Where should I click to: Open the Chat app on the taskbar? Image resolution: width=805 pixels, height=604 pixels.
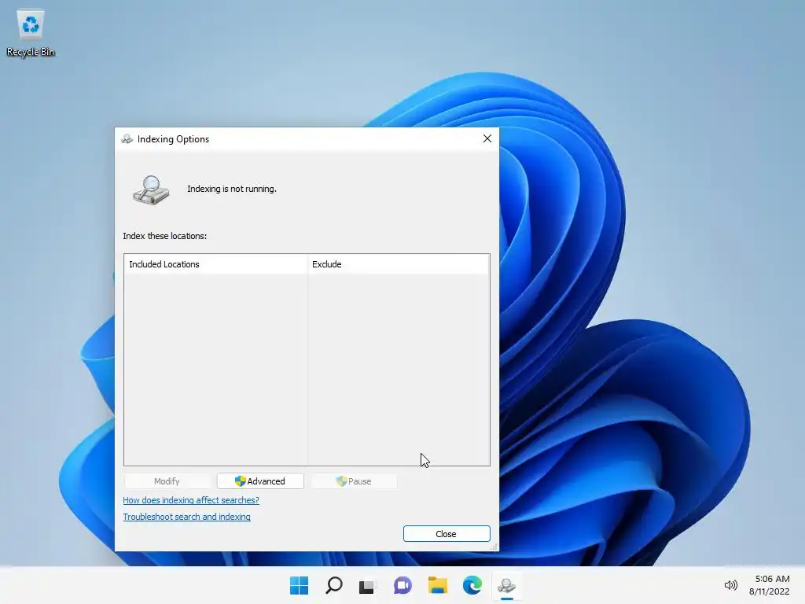click(x=402, y=585)
